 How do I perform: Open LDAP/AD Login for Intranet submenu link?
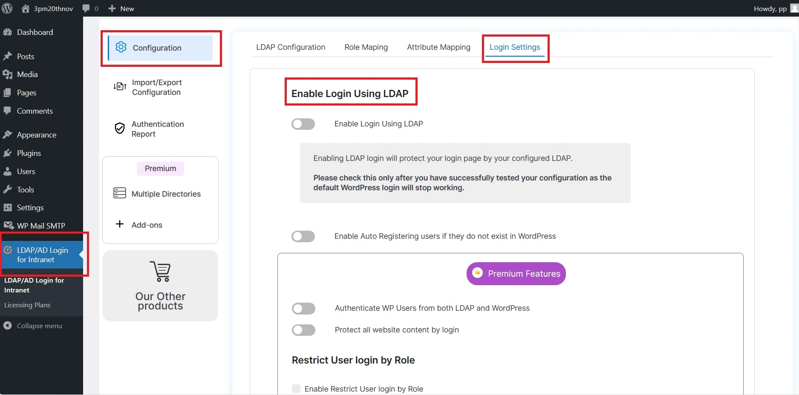click(x=34, y=285)
